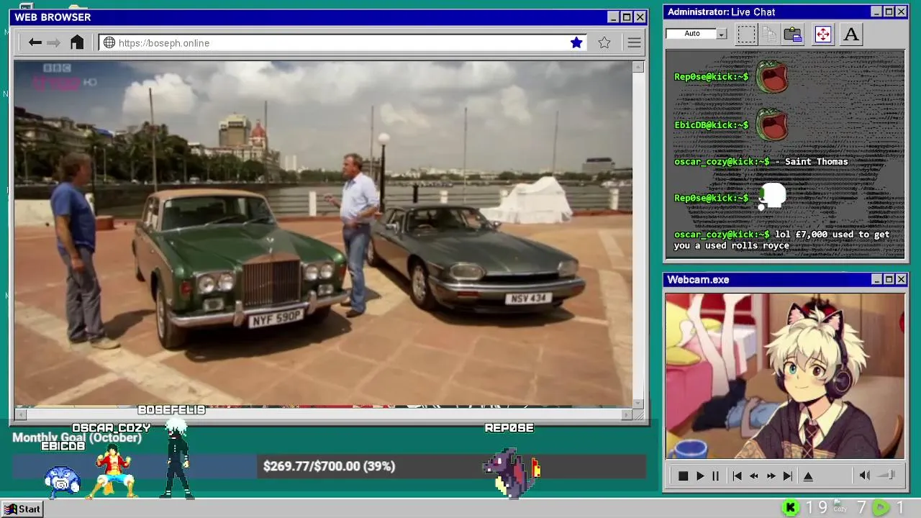Image resolution: width=921 pixels, height=518 pixels.
Task: Adjust the Webcam.exe volume slider
Action: [x=887, y=476]
